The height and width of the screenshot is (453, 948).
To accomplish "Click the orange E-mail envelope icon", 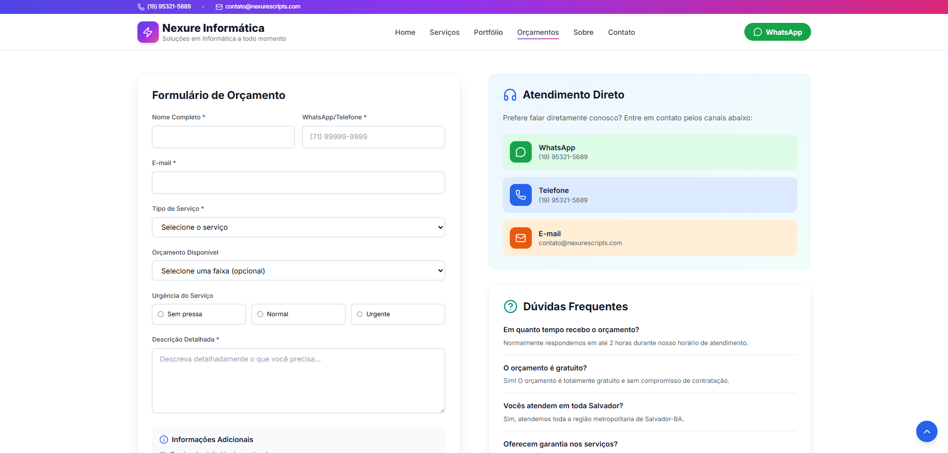I will 521,238.
